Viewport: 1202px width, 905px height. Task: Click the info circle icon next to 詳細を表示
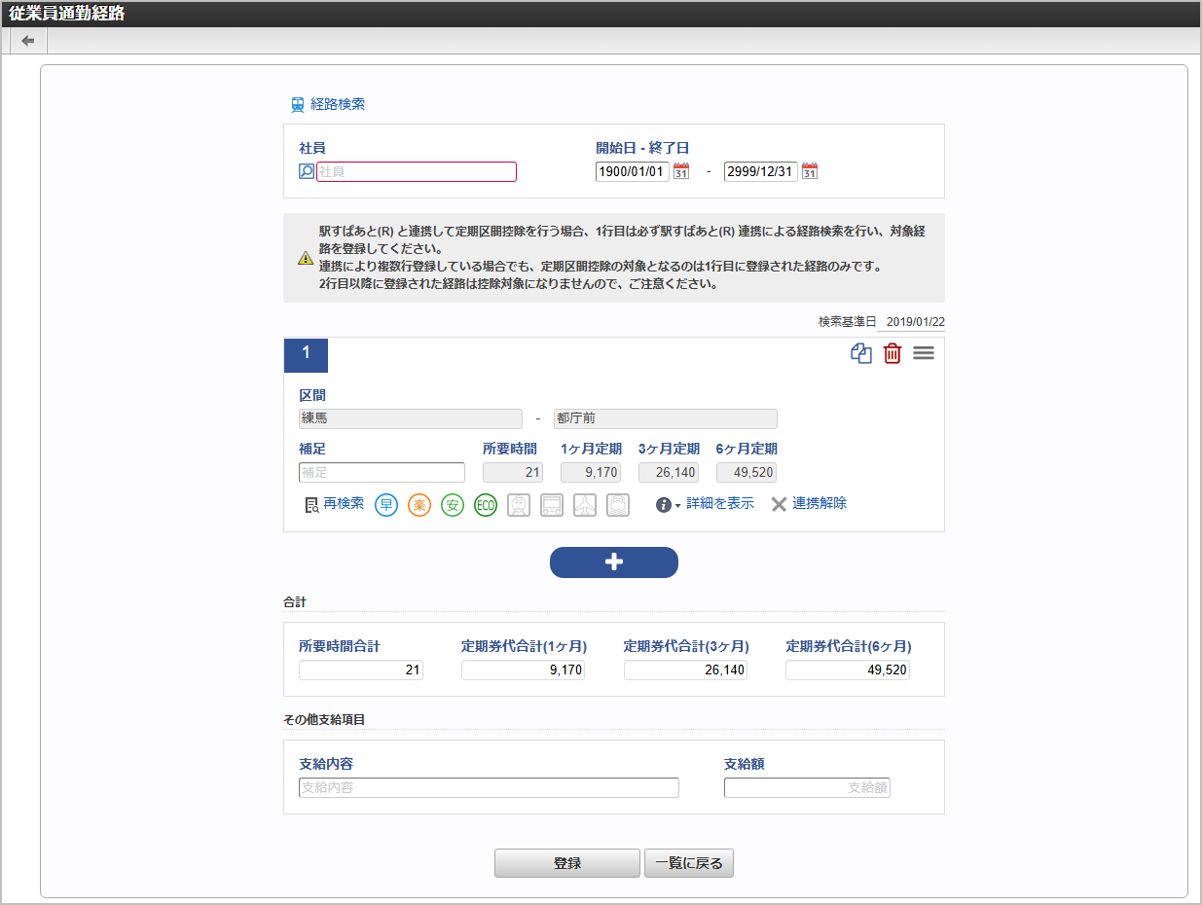[x=664, y=504]
